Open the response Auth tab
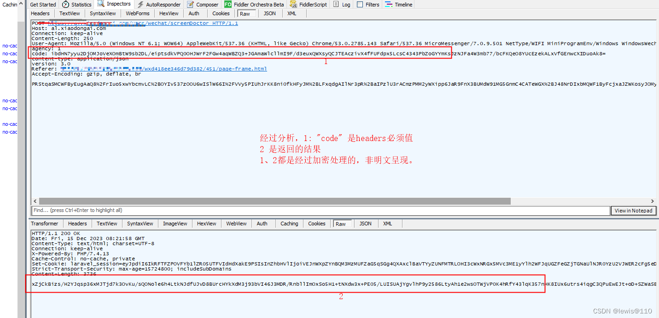The height and width of the screenshot is (318, 659). 262,224
